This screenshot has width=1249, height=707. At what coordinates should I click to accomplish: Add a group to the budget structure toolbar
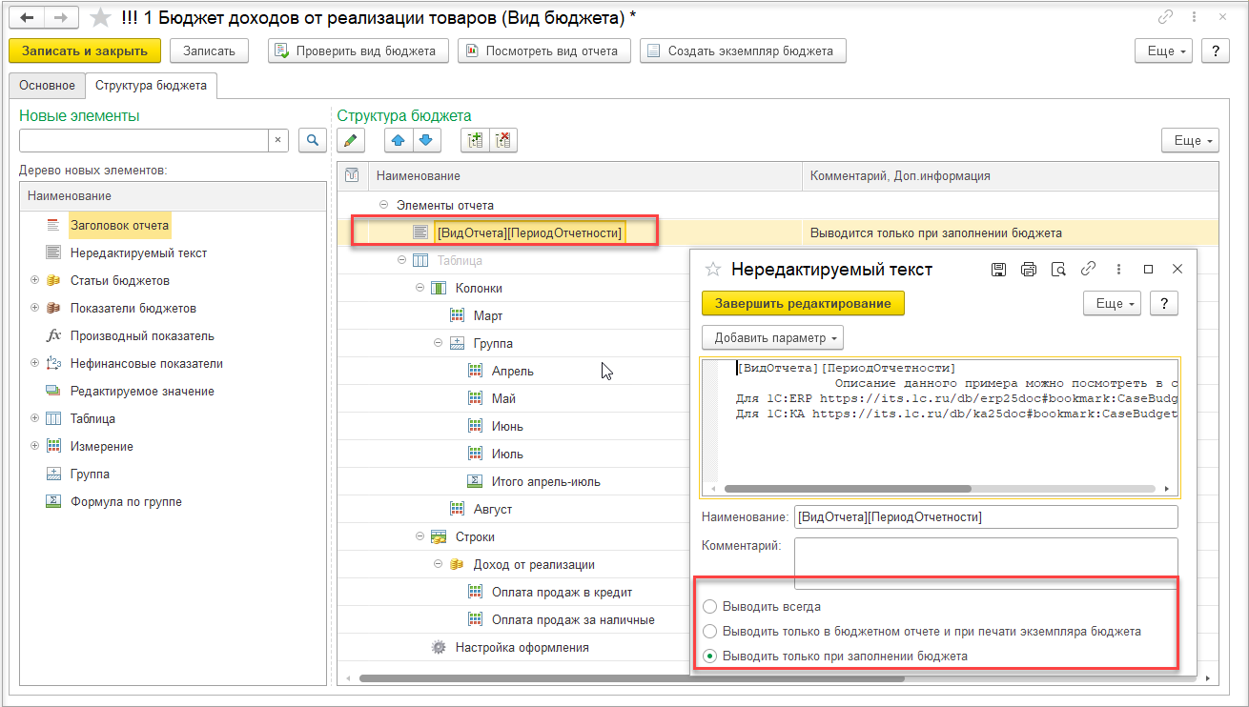pos(474,141)
